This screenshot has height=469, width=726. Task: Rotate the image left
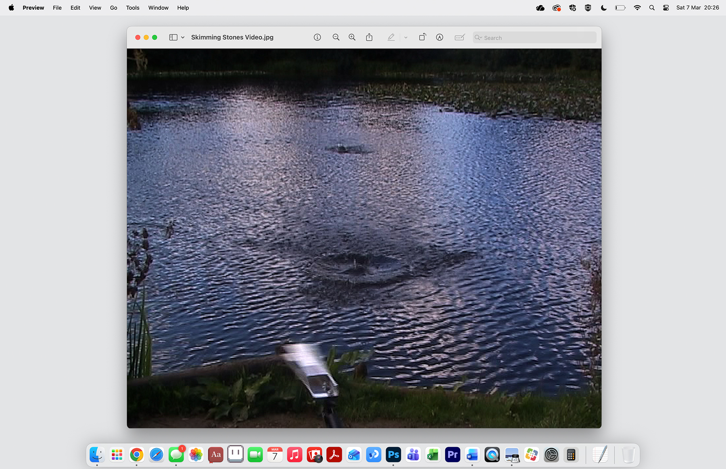click(x=422, y=37)
